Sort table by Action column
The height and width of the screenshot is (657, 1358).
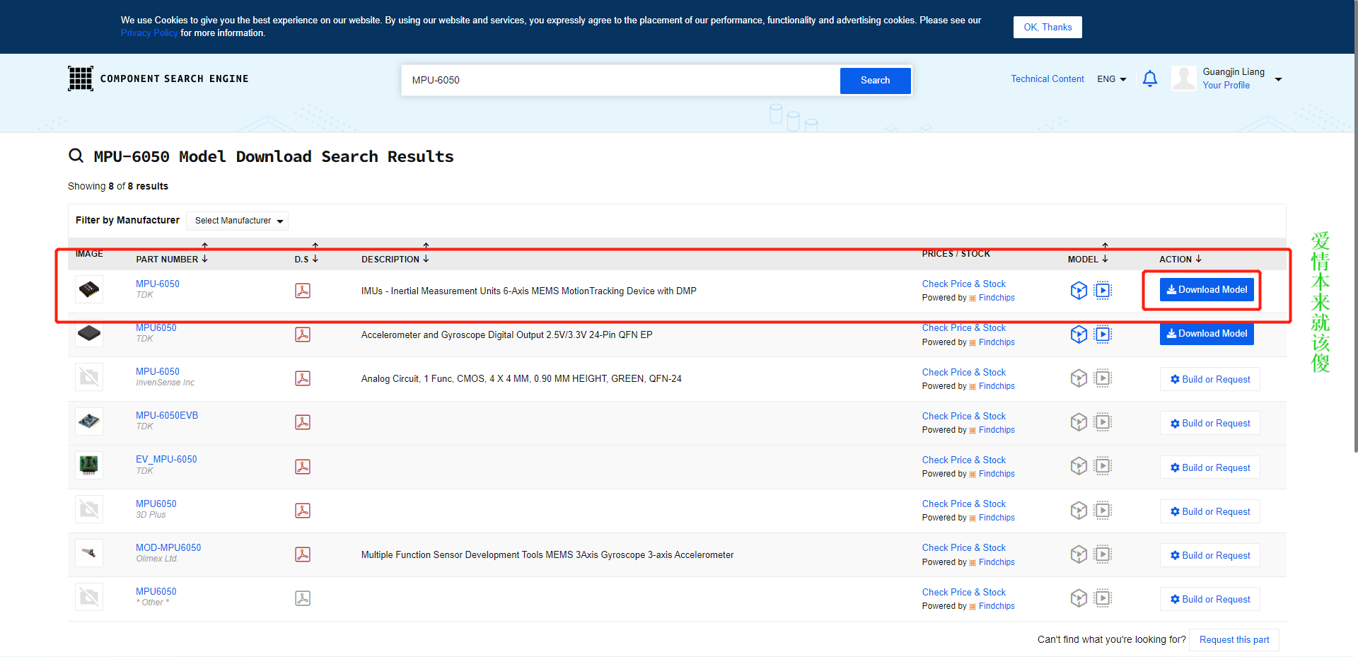tap(1180, 259)
